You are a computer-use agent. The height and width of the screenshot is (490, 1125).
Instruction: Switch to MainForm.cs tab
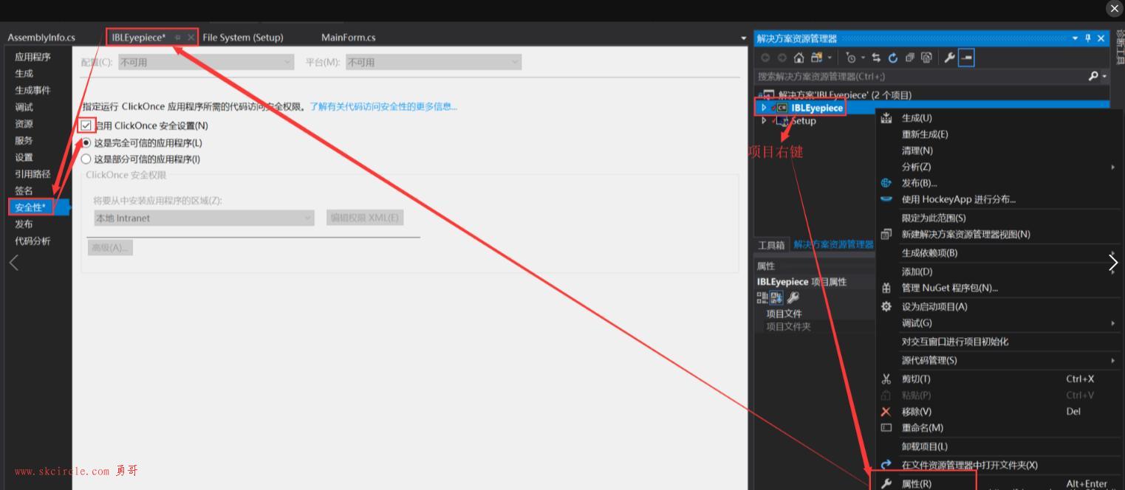[349, 38]
